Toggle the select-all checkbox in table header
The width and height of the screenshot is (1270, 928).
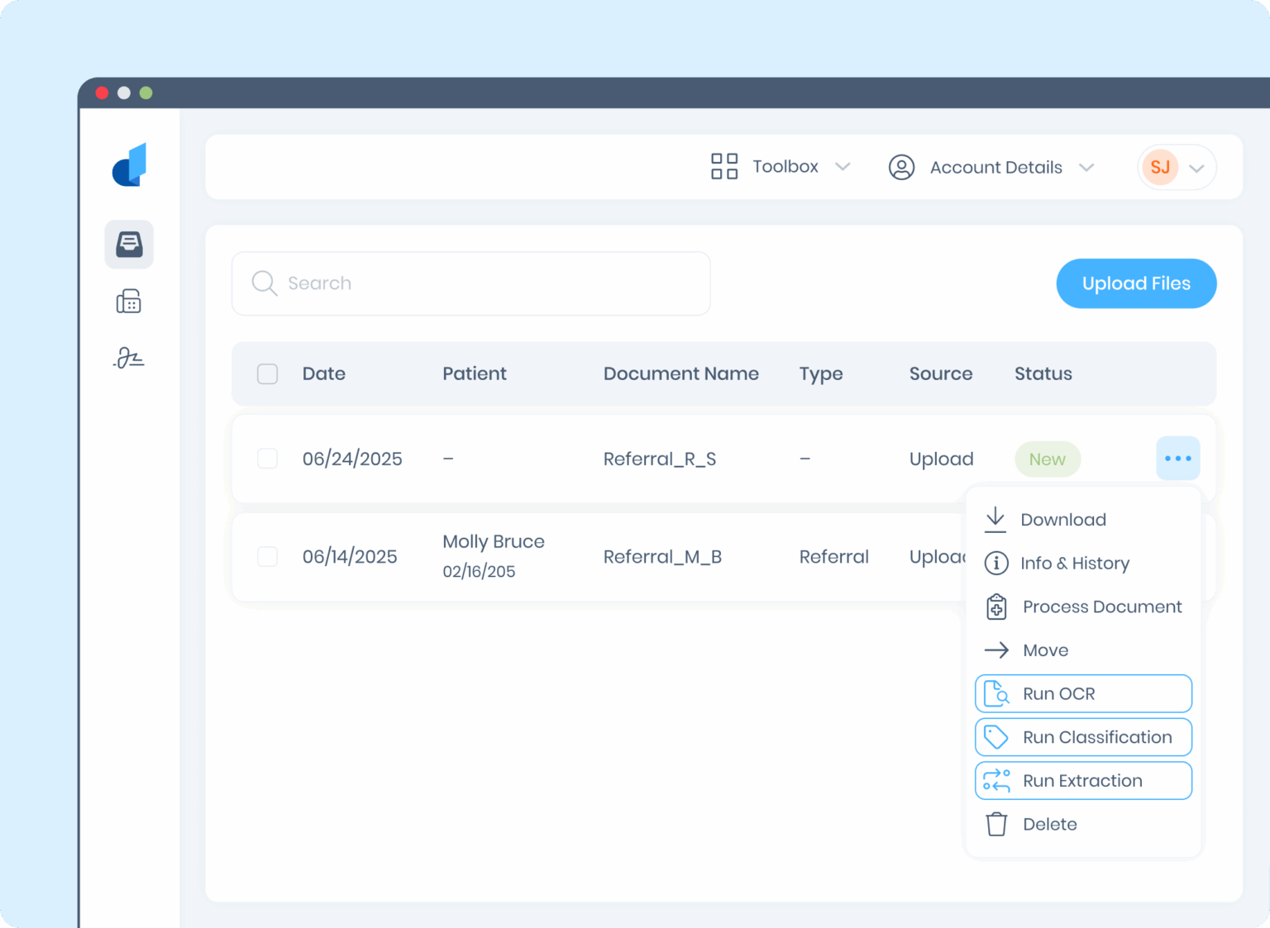pyautogui.click(x=267, y=374)
